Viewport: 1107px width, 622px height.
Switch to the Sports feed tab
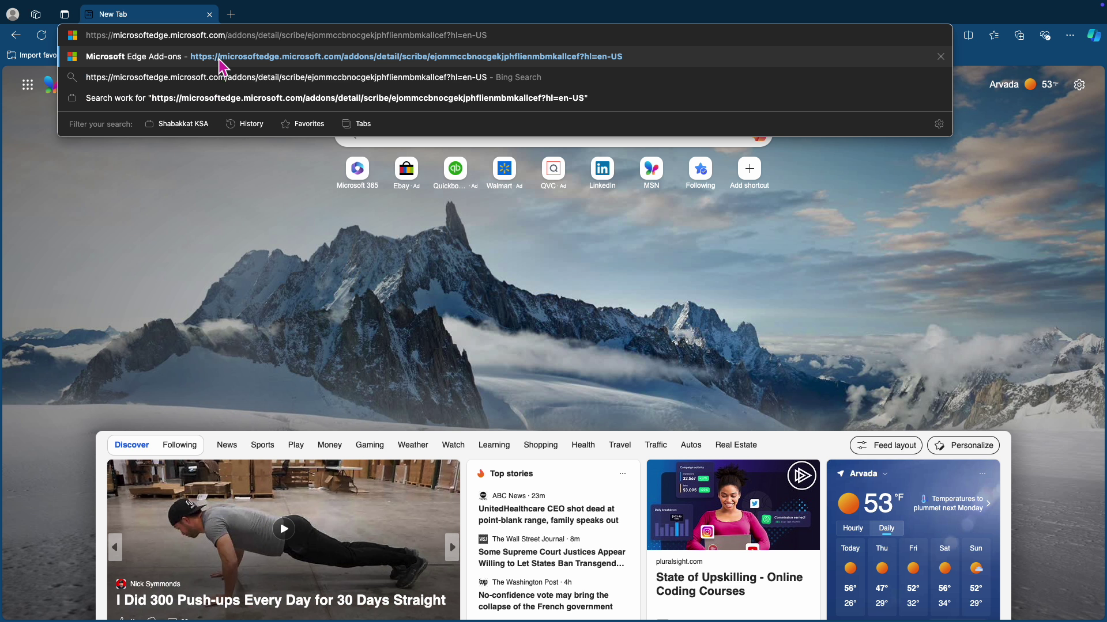pos(262,445)
